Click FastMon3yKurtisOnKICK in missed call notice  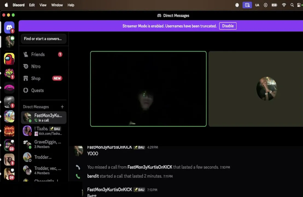[150, 167]
